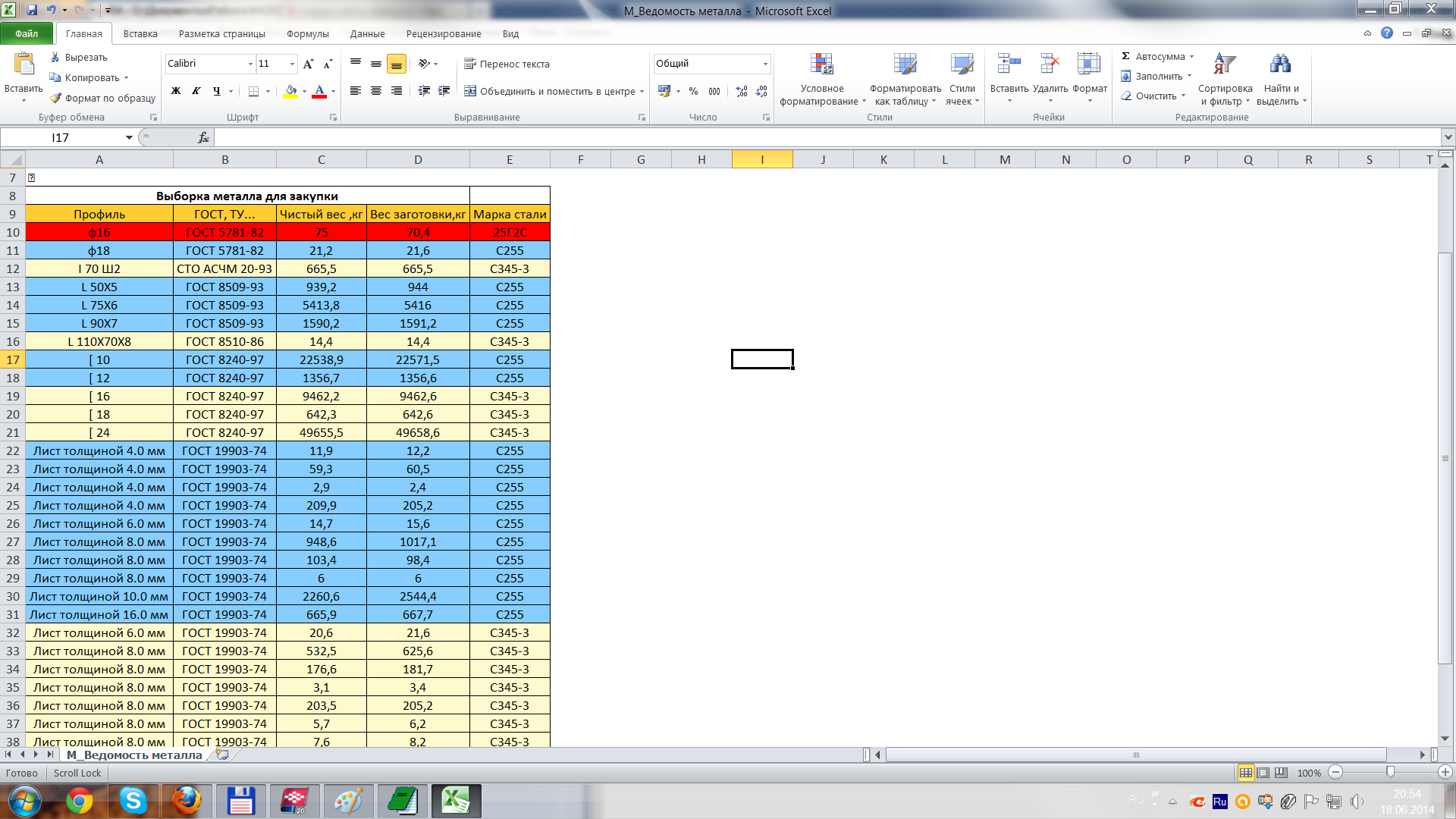Click the Find and Select binoculars
Image resolution: width=1456 pixels, height=819 pixels.
pos(1280,65)
